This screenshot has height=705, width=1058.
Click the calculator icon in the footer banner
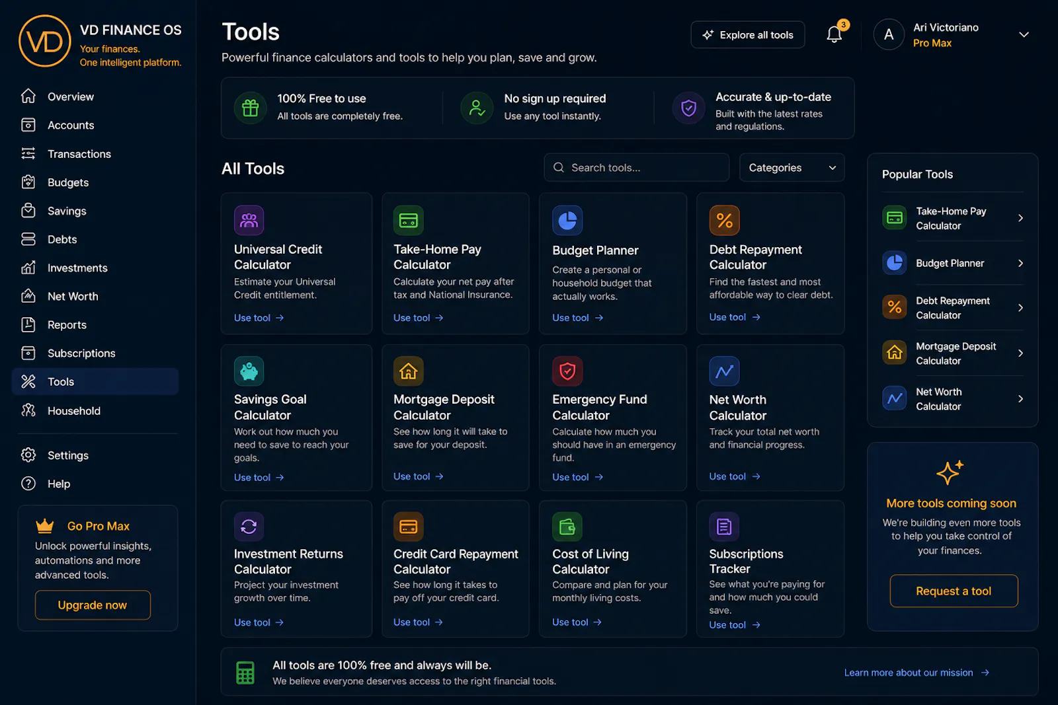coord(245,673)
